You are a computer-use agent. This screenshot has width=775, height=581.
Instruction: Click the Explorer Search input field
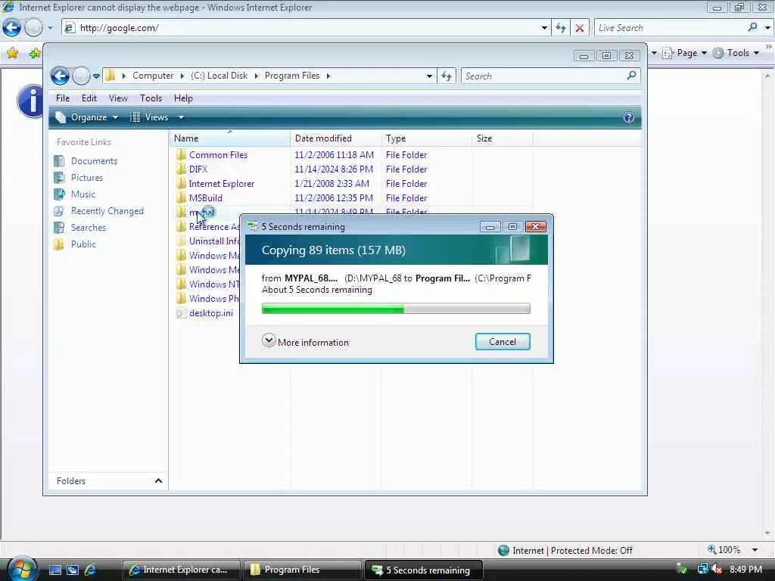point(543,76)
